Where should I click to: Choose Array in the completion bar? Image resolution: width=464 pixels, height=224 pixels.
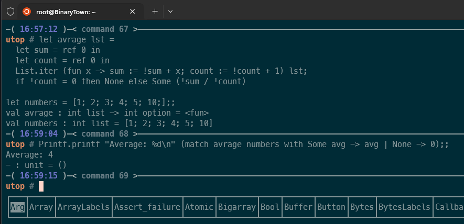tap(41, 207)
